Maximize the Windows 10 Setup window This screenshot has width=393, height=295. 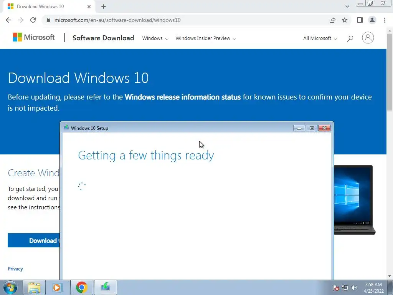(312, 128)
